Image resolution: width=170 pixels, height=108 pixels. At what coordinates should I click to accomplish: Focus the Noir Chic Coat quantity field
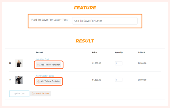(x=119, y=63)
